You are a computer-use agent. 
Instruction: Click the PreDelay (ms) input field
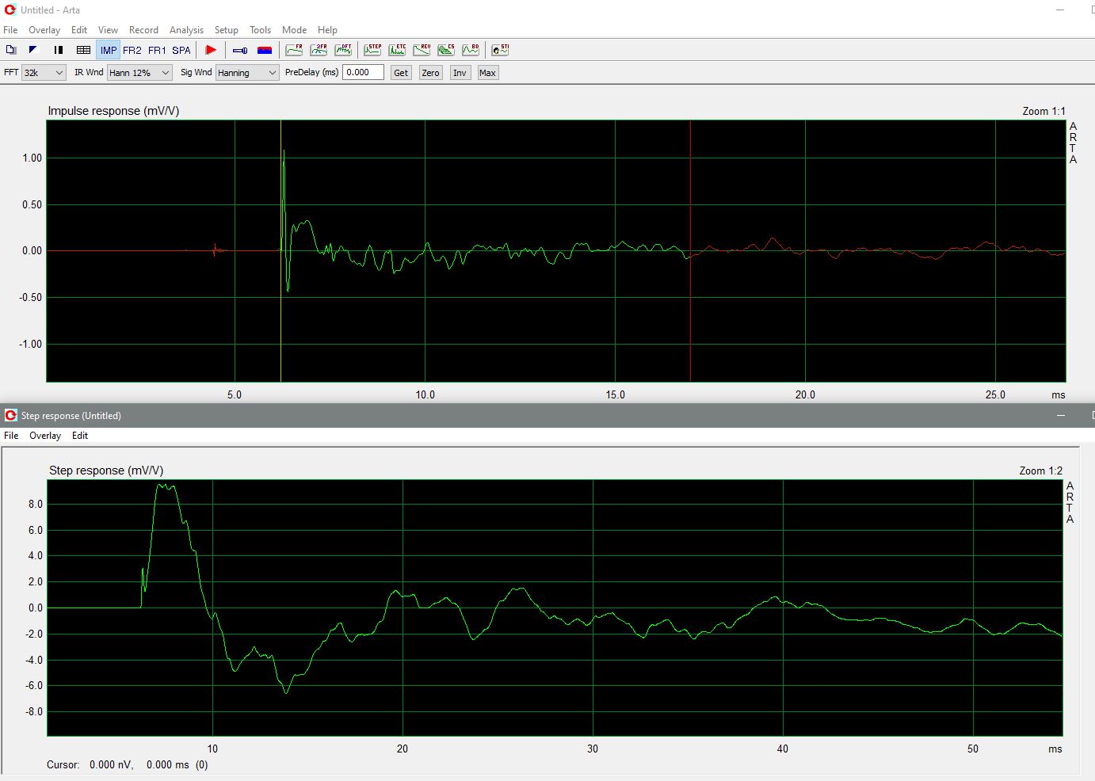pos(363,72)
